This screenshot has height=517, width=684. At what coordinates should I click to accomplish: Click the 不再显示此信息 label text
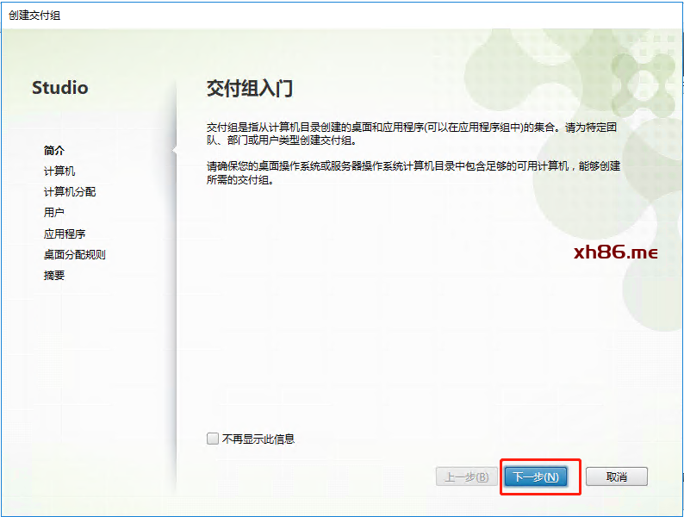pyautogui.click(x=258, y=439)
